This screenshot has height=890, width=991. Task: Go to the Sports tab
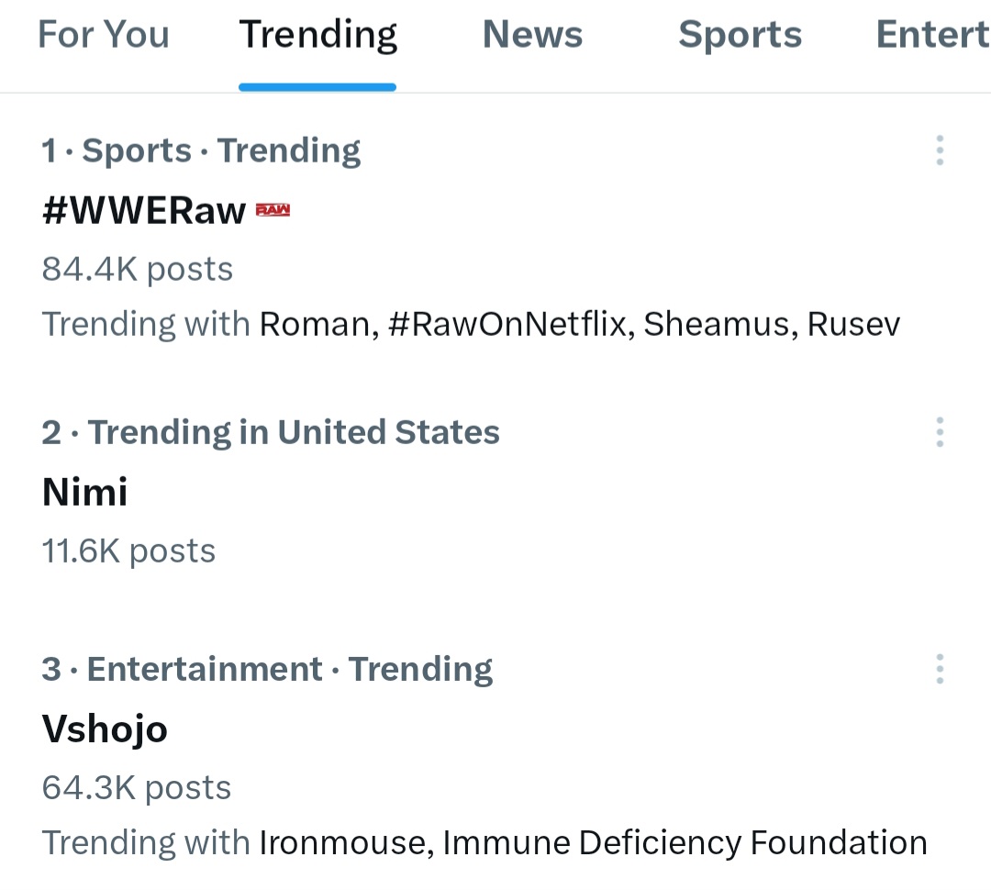pos(740,34)
